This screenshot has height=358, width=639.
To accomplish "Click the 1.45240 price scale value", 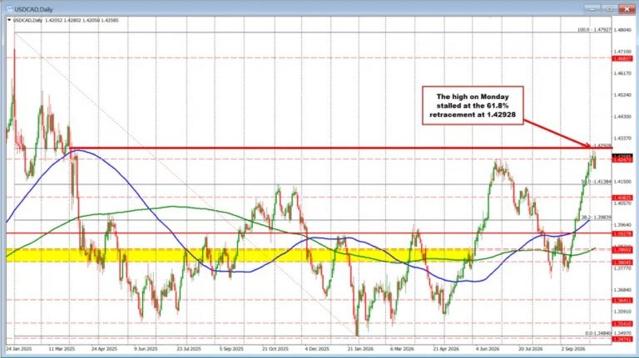I will pos(622,95).
